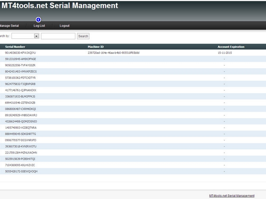The image size is (266, 199).
Task: Click the Search button
Action: [x=83, y=36]
